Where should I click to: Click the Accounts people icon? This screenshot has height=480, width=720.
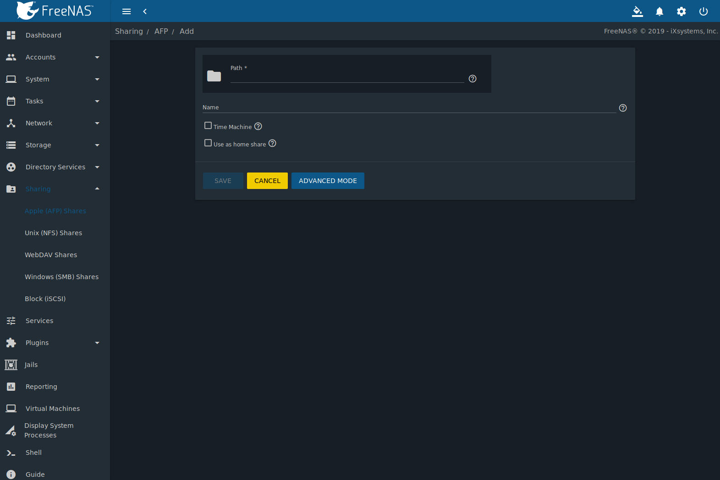[x=11, y=57]
